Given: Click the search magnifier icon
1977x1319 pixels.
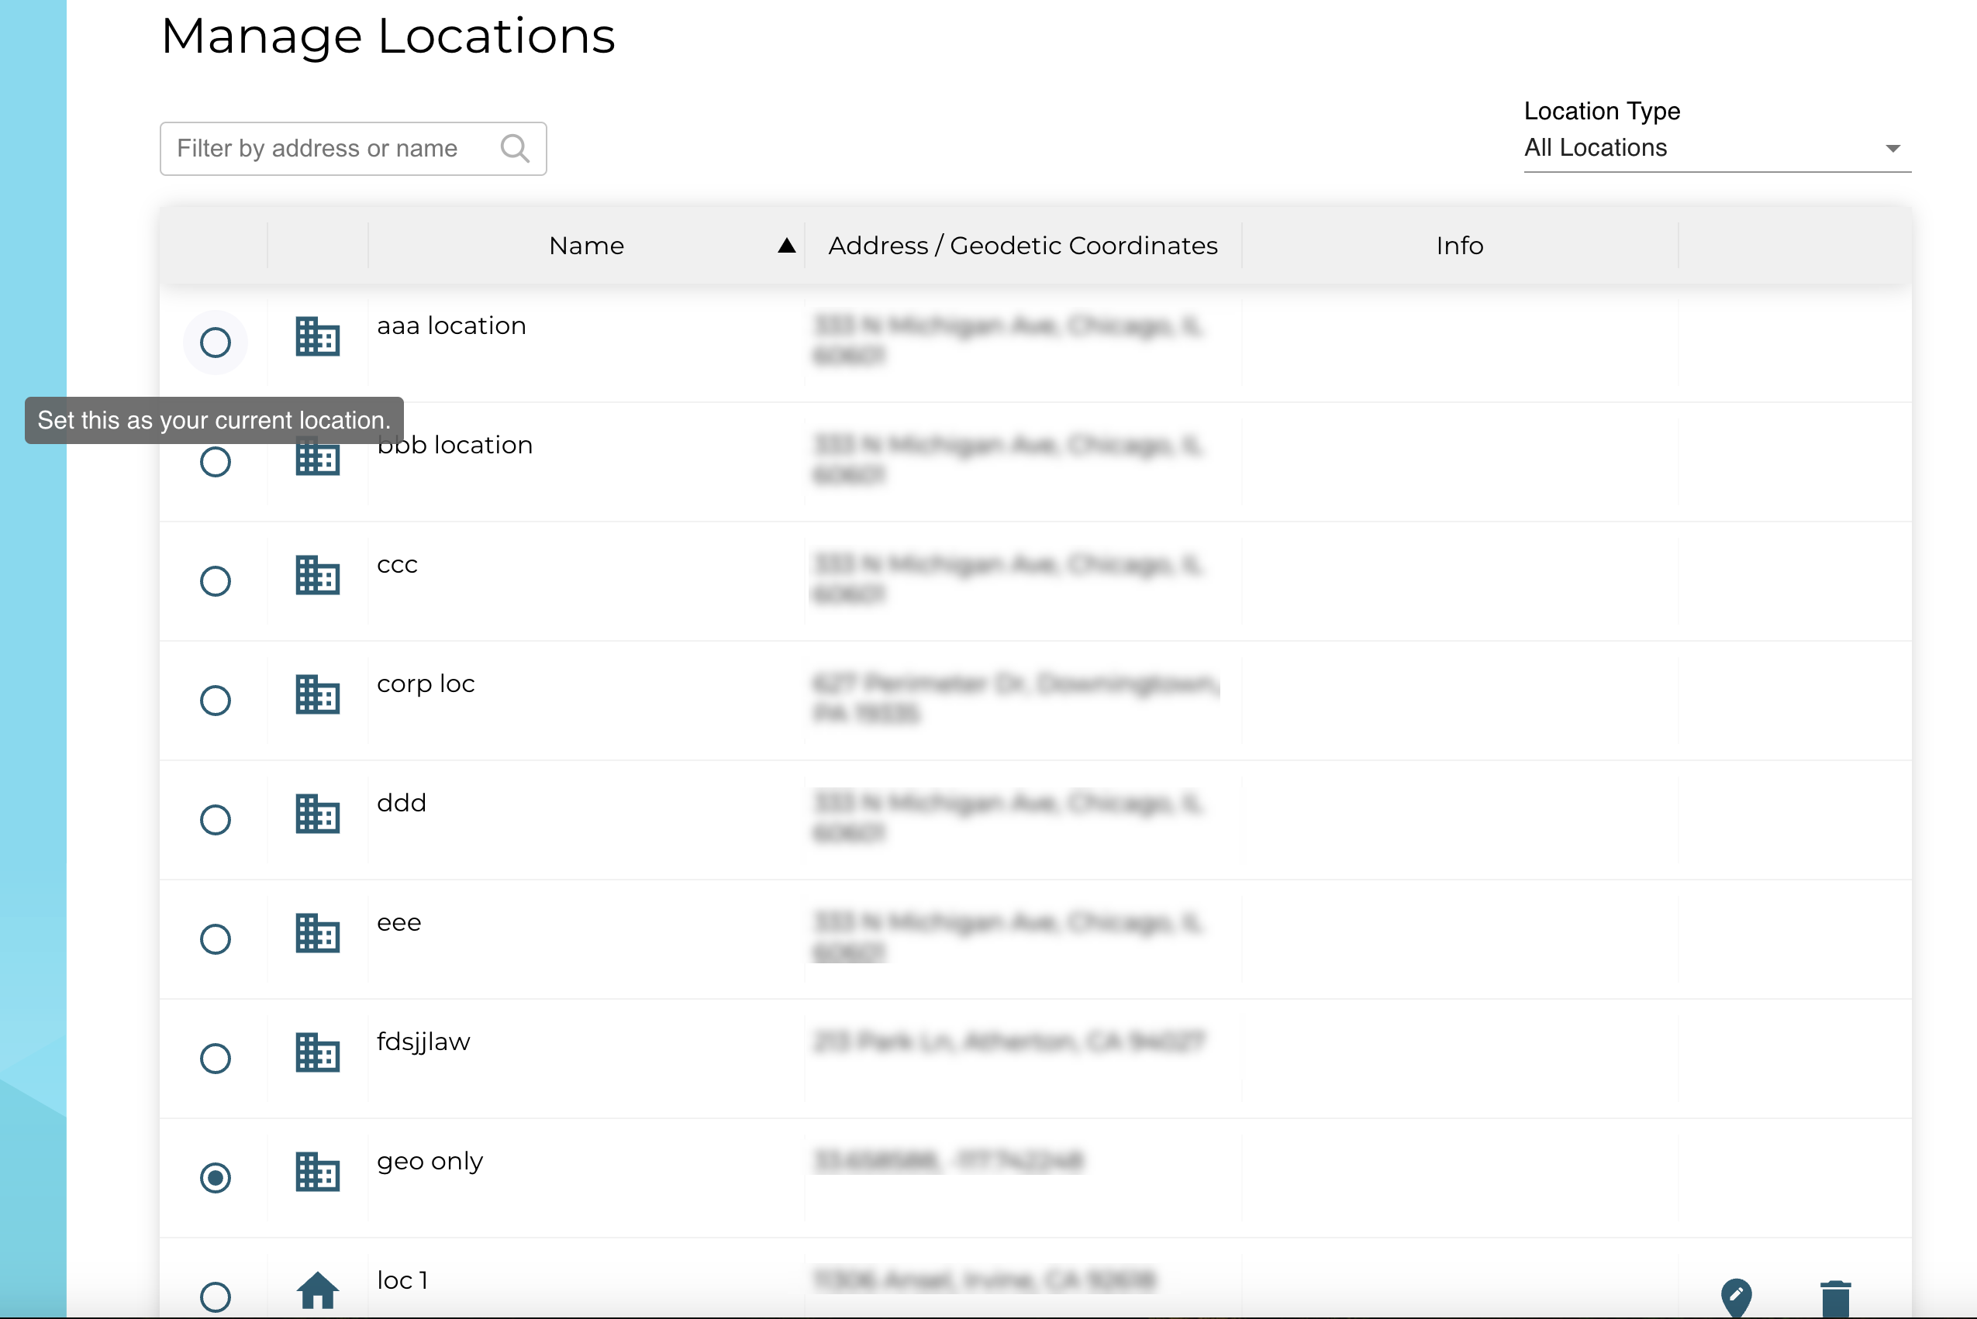Looking at the screenshot, I should pos(515,149).
